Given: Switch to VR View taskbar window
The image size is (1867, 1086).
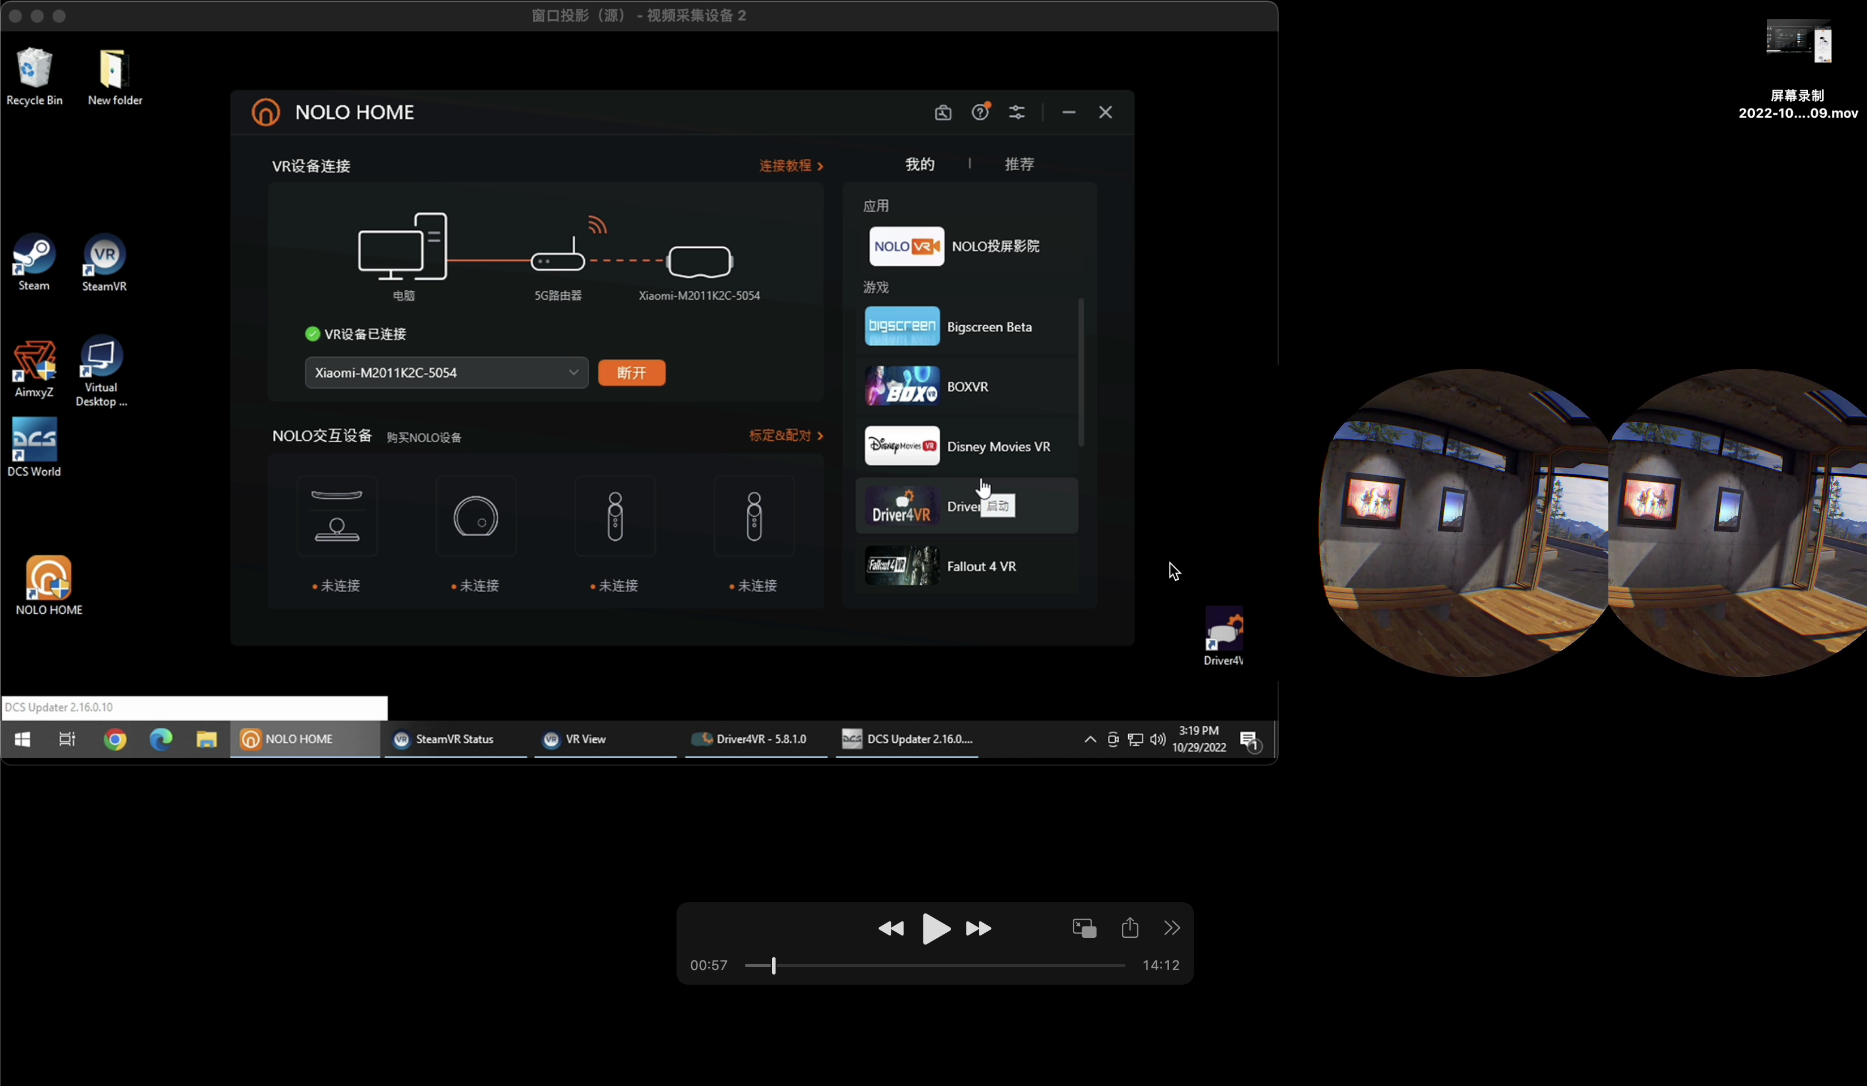Looking at the screenshot, I should click(x=605, y=739).
